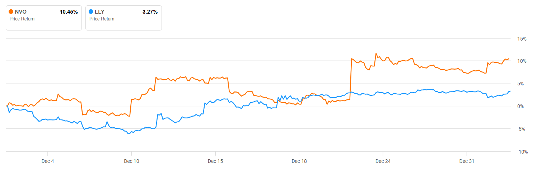Select the NVO ticker label
The image size is (537, 174).
pos(21,12)
